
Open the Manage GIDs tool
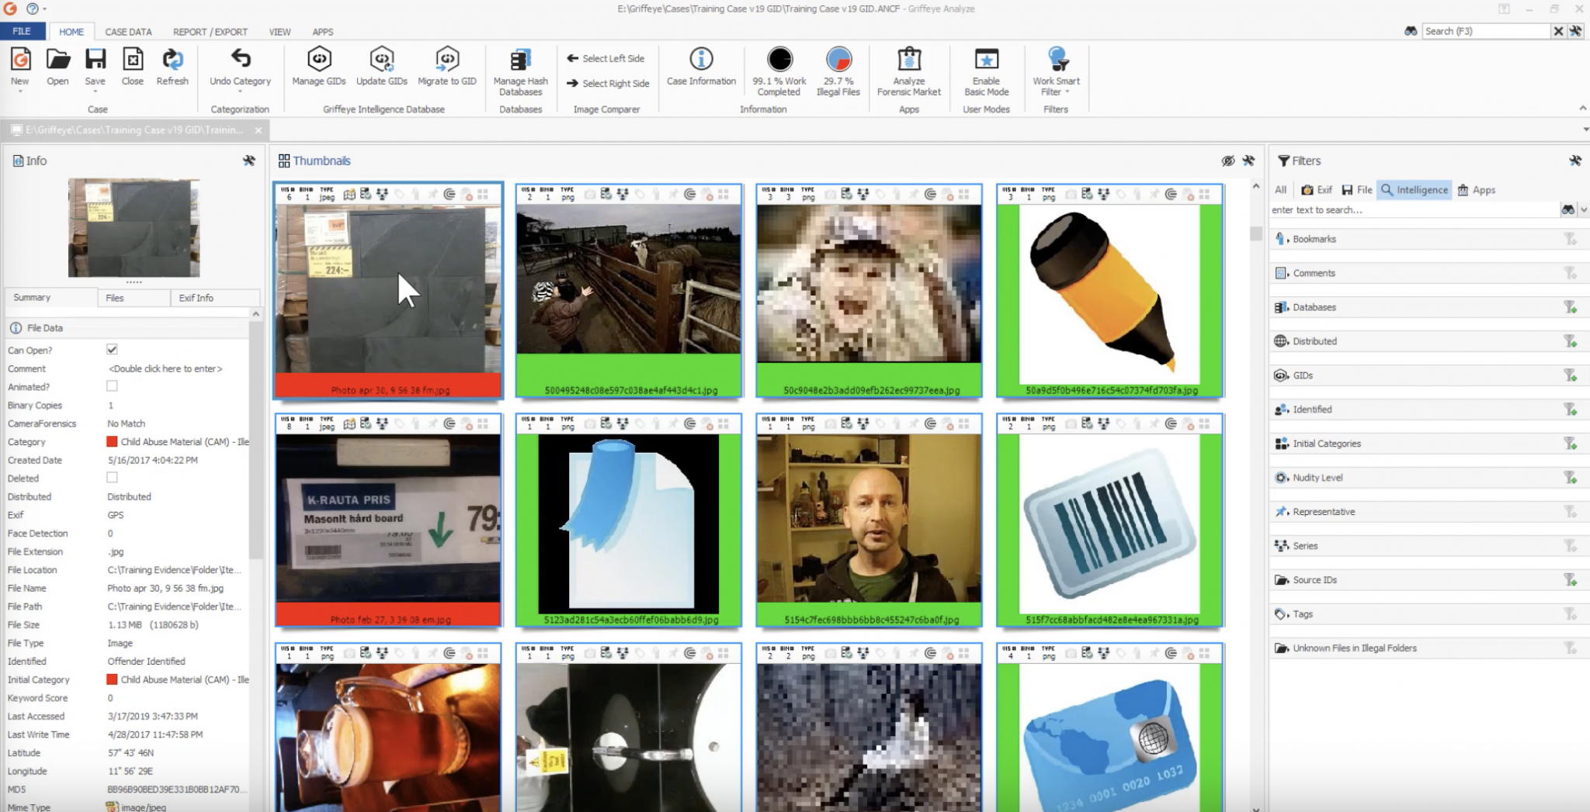coord(318,68)
